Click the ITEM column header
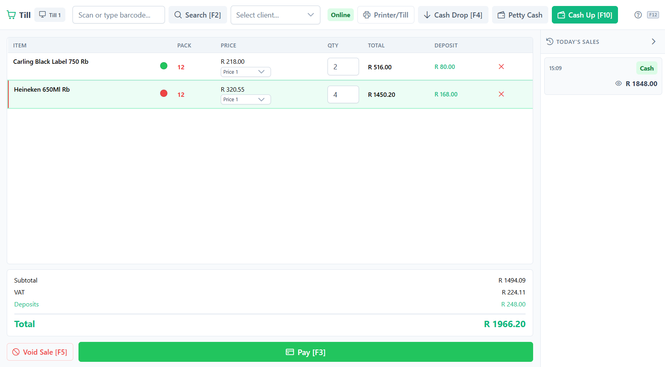 [x=20, y=45]
